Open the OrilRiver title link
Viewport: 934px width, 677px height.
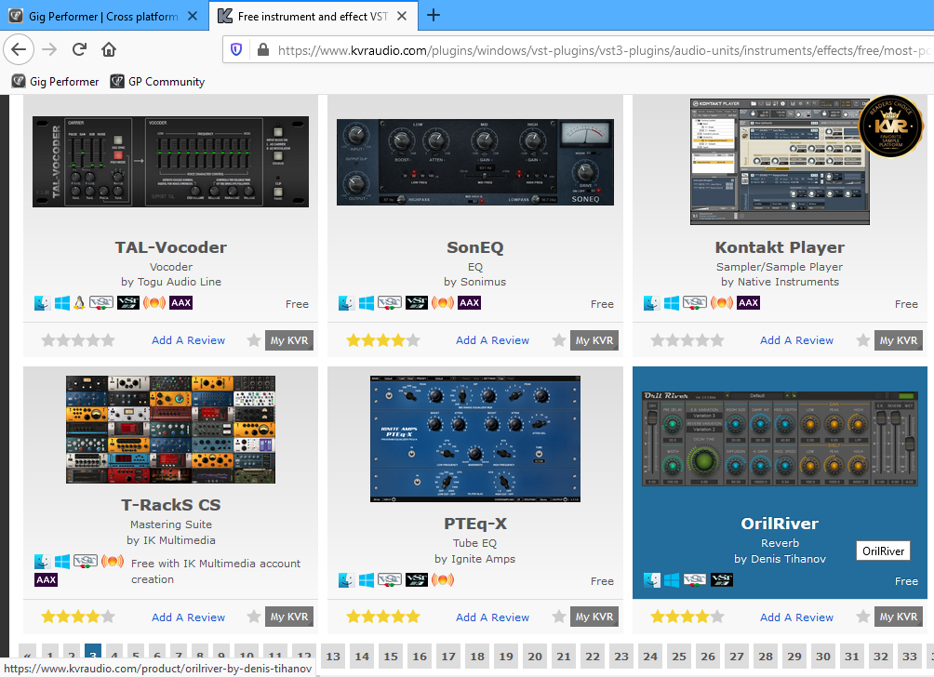(x=780, y=524)
